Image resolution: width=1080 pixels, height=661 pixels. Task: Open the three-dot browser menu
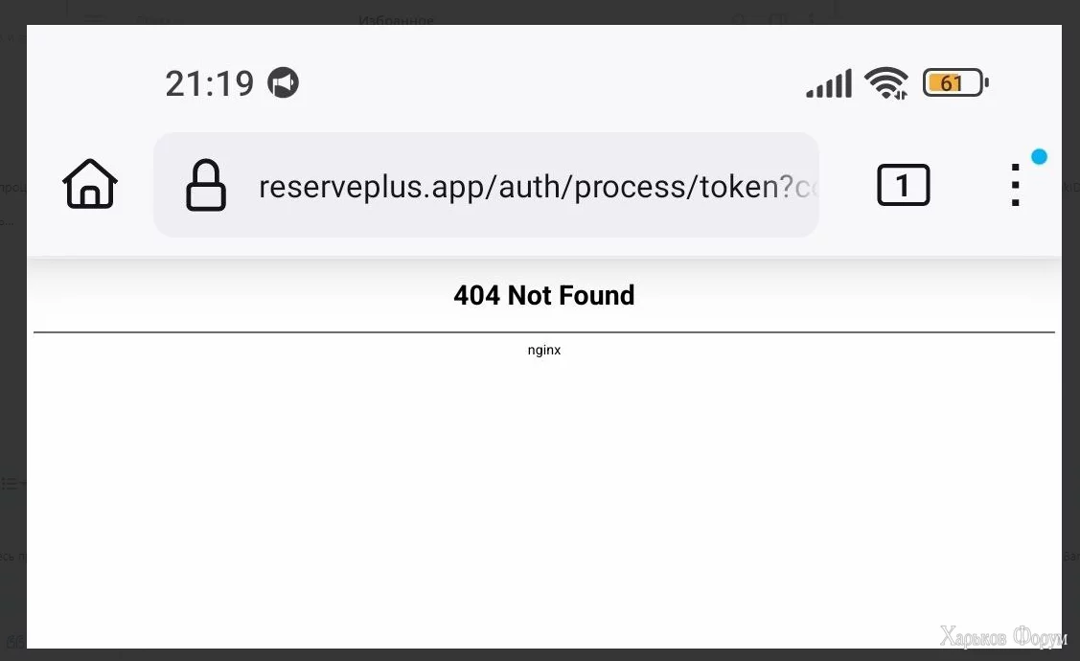[x=1015, y=185]
